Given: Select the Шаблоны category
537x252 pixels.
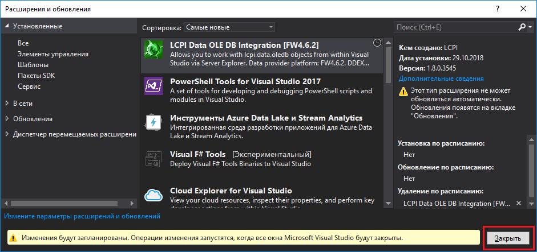Looking at the screenshot, I should (33, 65).
